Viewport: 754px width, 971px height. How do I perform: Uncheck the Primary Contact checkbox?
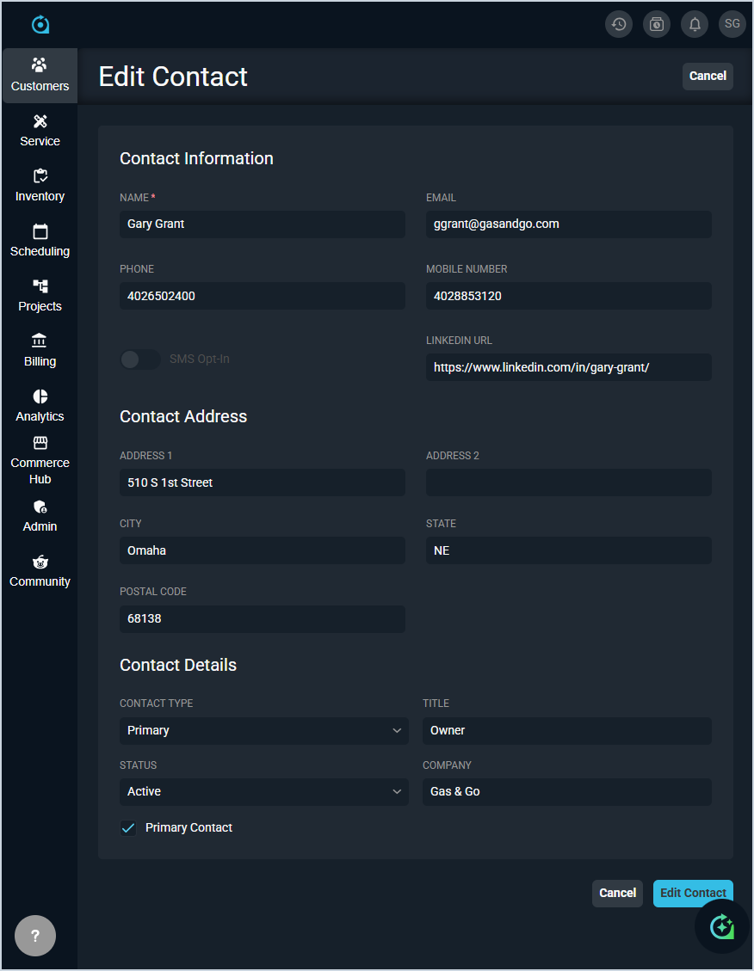(128, 828)
